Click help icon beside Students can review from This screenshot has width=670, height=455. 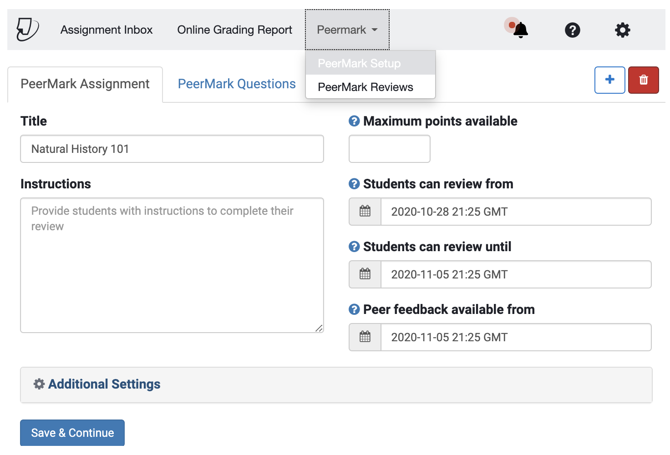tap(354, 184)
